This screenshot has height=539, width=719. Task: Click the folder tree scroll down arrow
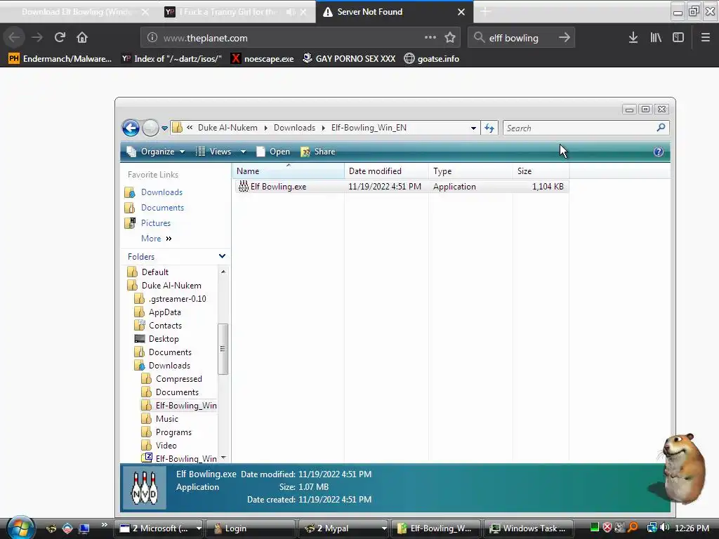pos(223,458)
